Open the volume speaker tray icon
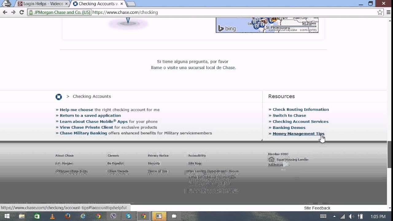The height and width of the screenshot is (221, 393). [x=352, y=216]
